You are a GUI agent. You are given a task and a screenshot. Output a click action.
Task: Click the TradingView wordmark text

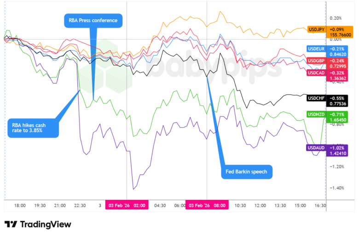coord(45,225)
